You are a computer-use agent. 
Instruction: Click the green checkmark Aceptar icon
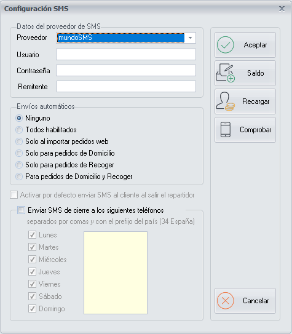tap(226, 45)
